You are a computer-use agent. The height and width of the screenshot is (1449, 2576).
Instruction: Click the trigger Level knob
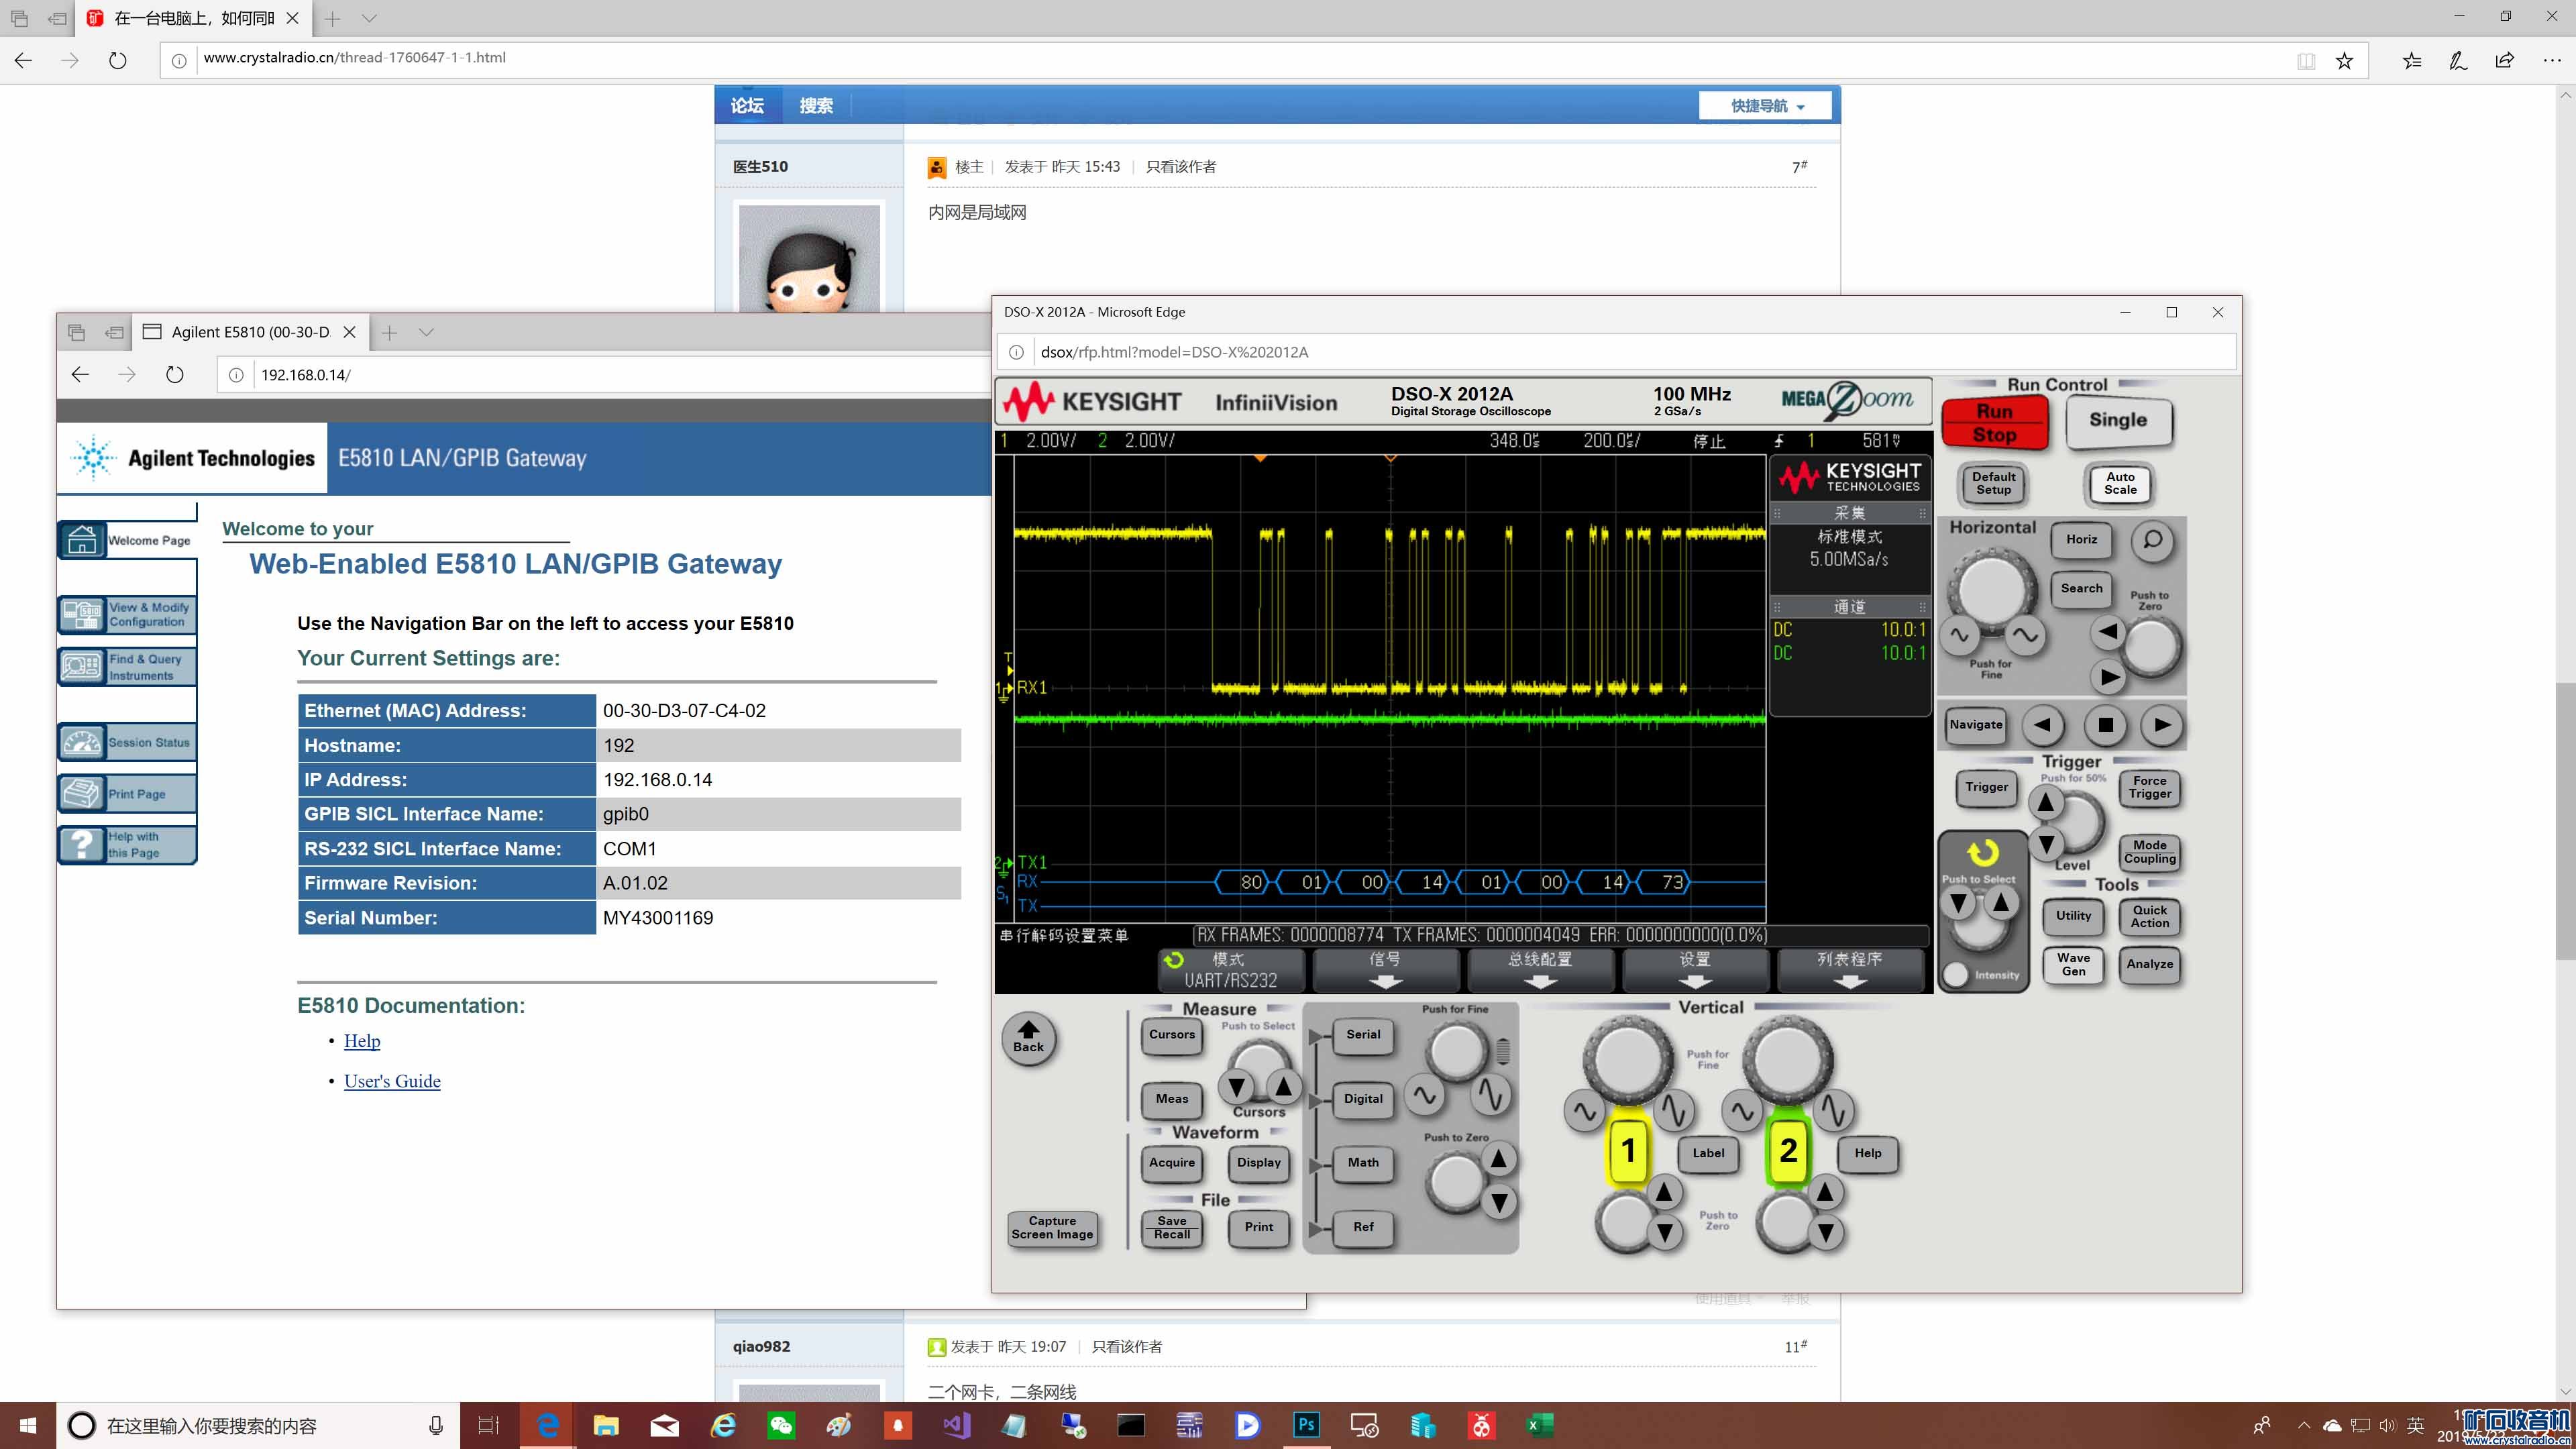[2078, 822]
